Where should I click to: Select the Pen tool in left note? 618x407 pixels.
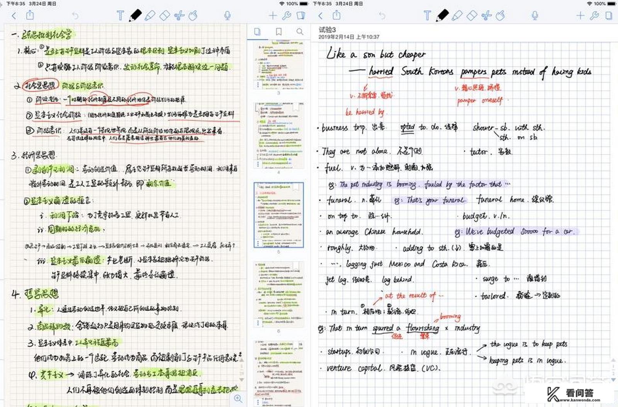click(135, 15)
